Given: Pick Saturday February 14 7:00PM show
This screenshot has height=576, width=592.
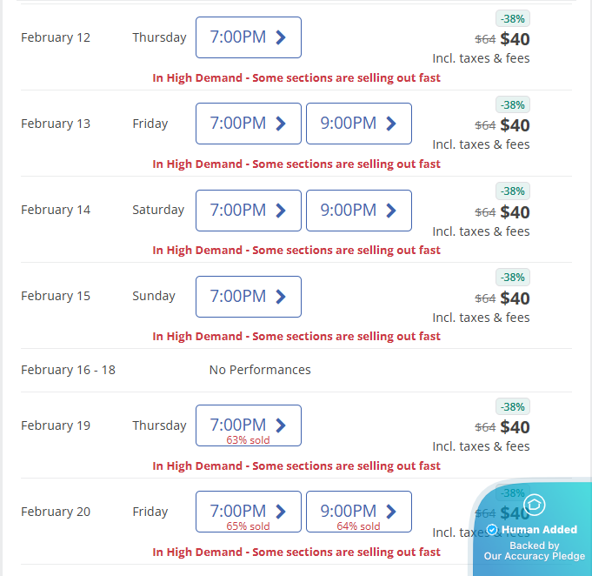Looking at the screenshot, I should point(248,210).
